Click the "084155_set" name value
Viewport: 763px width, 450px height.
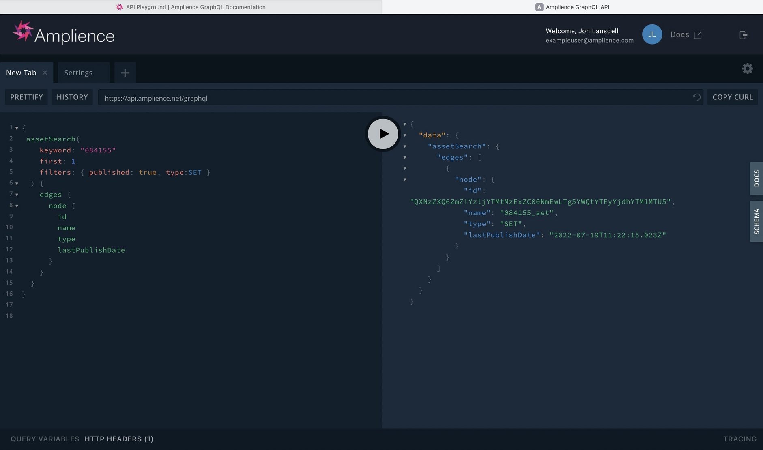click(x=527, y=213)
